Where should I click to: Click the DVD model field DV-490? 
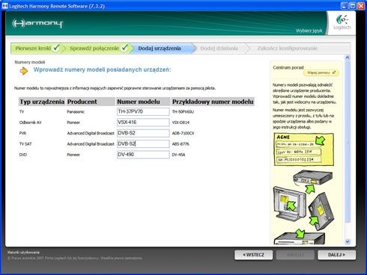pyautogui.click(x=143, y=155)
